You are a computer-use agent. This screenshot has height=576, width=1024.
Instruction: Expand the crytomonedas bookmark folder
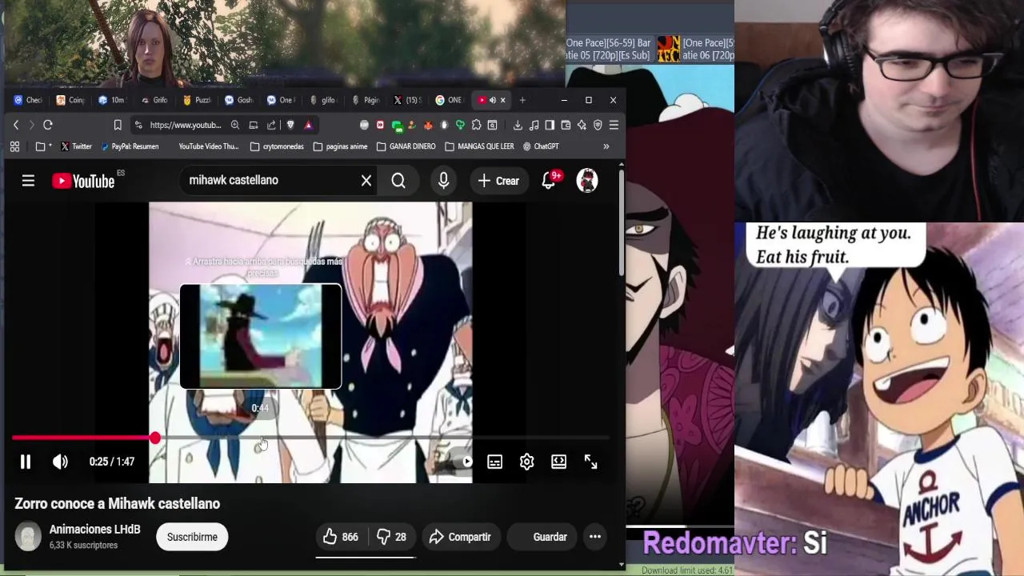coord(277,146)
